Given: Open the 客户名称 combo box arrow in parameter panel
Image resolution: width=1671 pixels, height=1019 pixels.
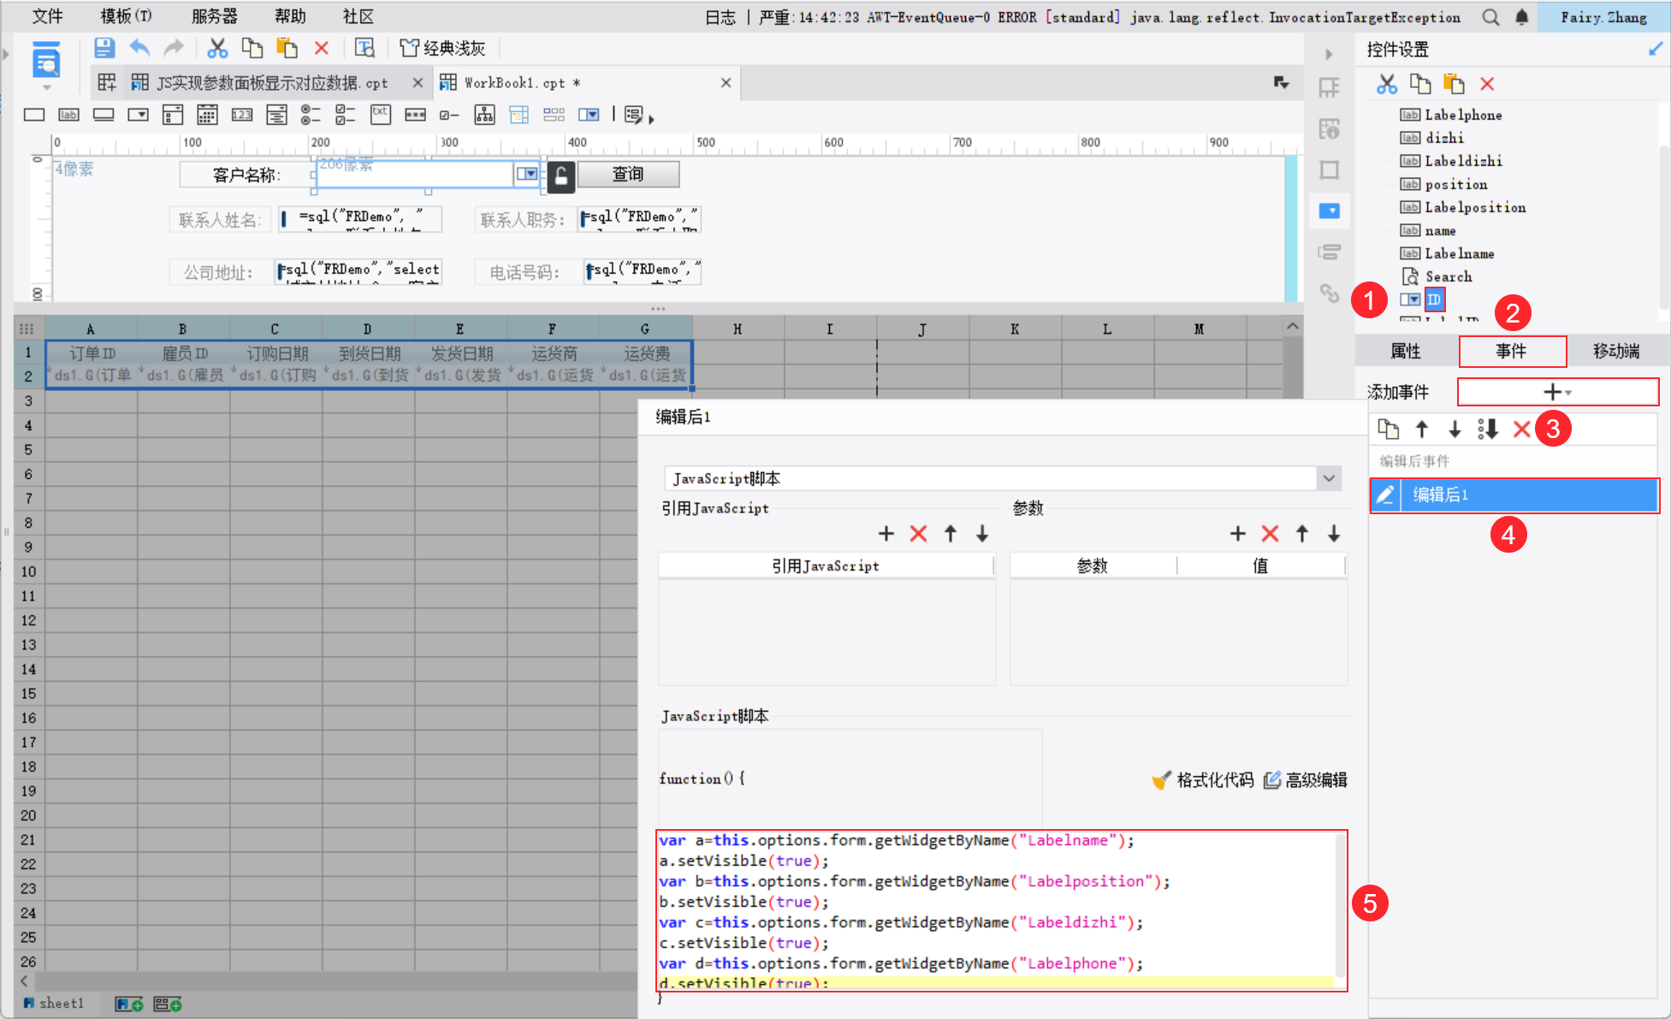Looking at the screenshot, I should coord(527,175).
